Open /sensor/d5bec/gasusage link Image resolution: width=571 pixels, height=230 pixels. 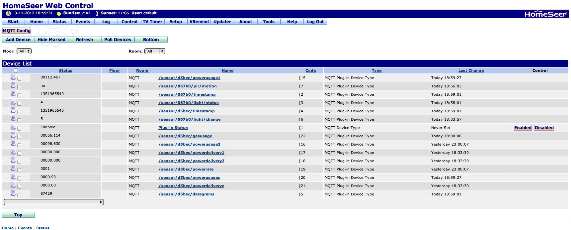tap(185, 136)
